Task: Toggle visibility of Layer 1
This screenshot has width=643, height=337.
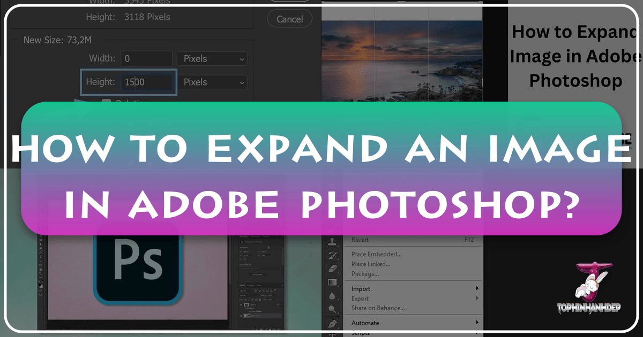Action: 241,304
